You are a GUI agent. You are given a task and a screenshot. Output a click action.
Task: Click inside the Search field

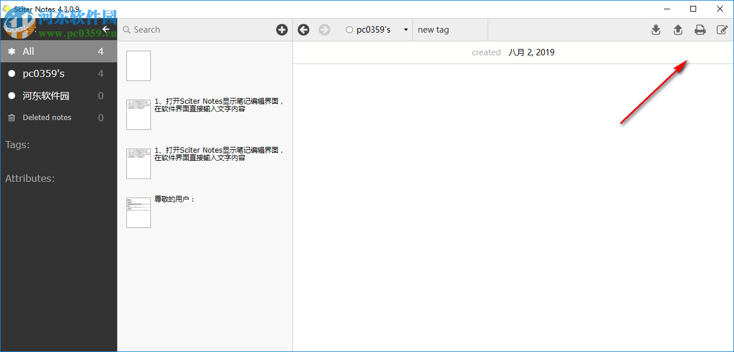tap(175, 29)
